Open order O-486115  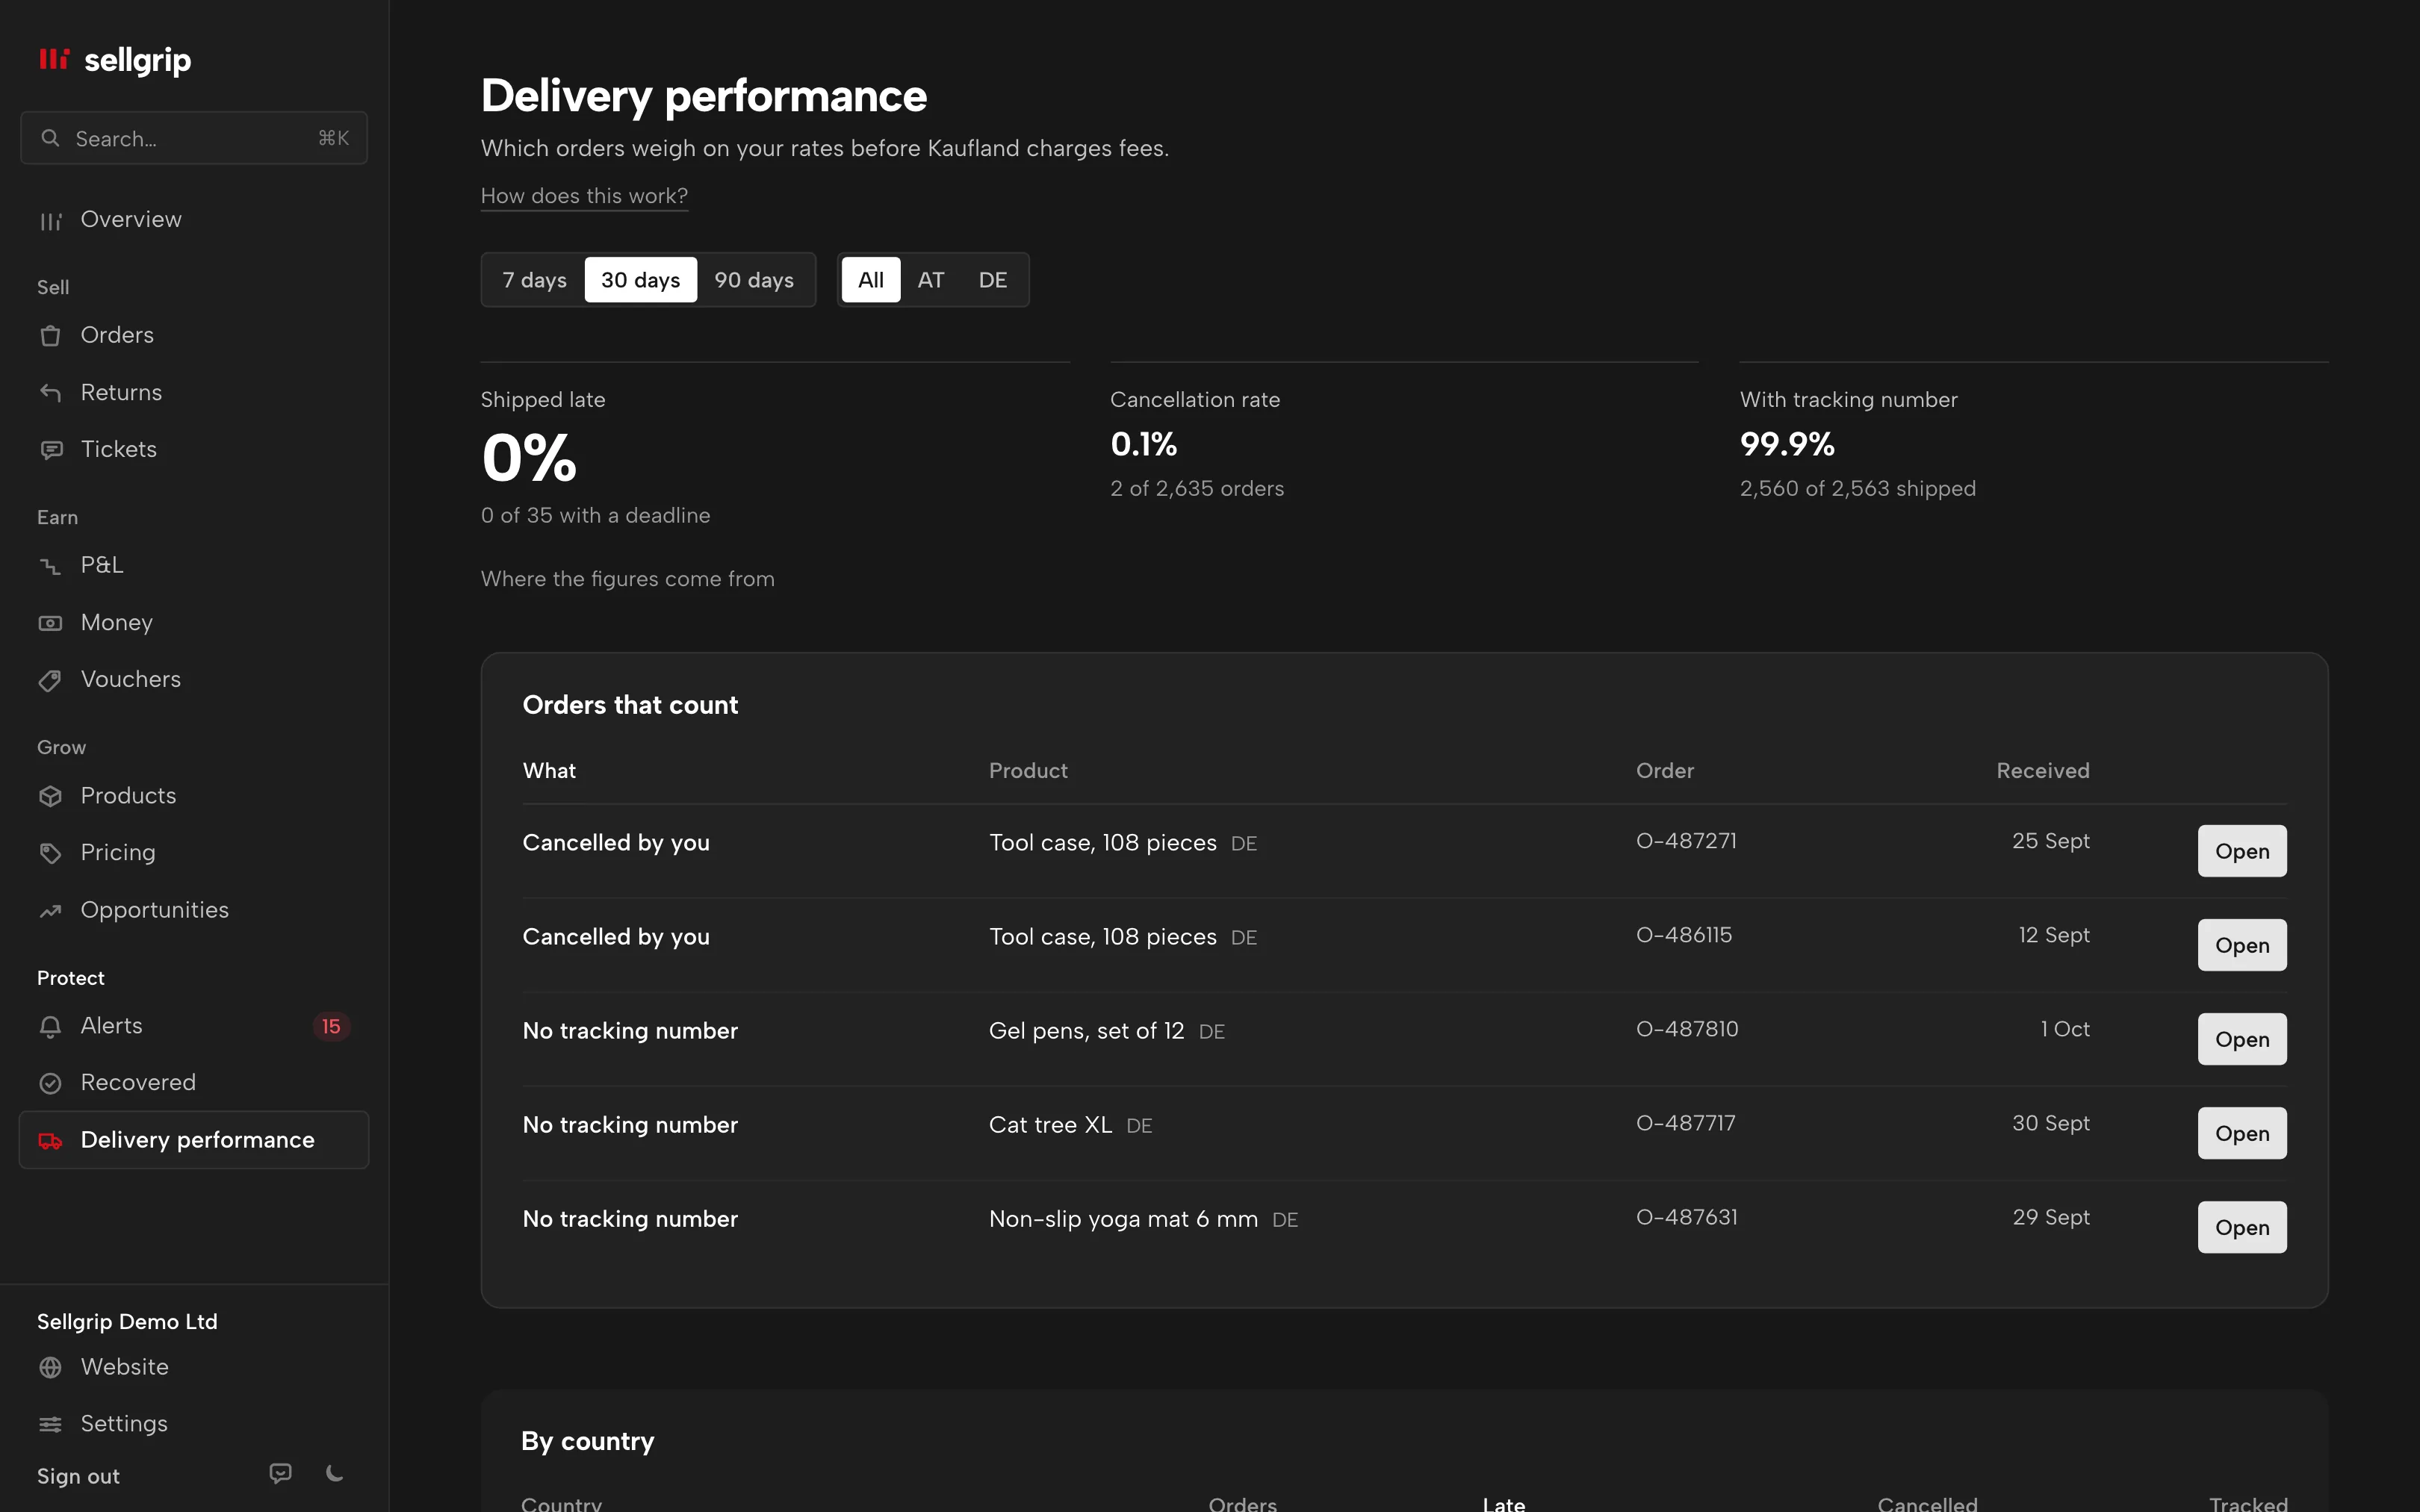tap(2242, 945)
